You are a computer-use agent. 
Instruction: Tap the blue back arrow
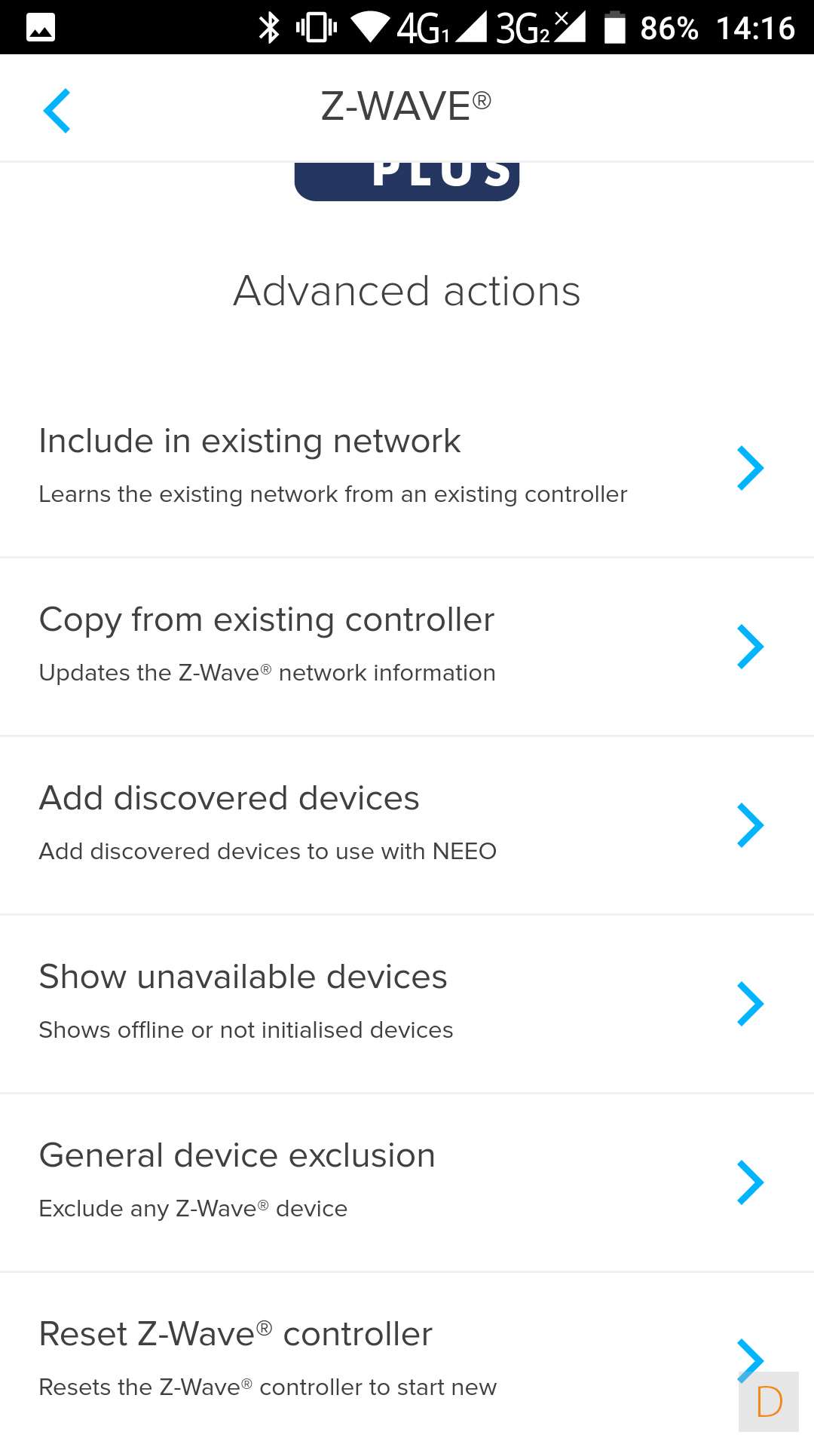[x=57, y=111]
